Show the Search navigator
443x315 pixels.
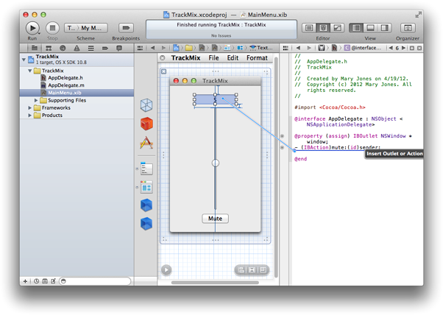(63, 48)
